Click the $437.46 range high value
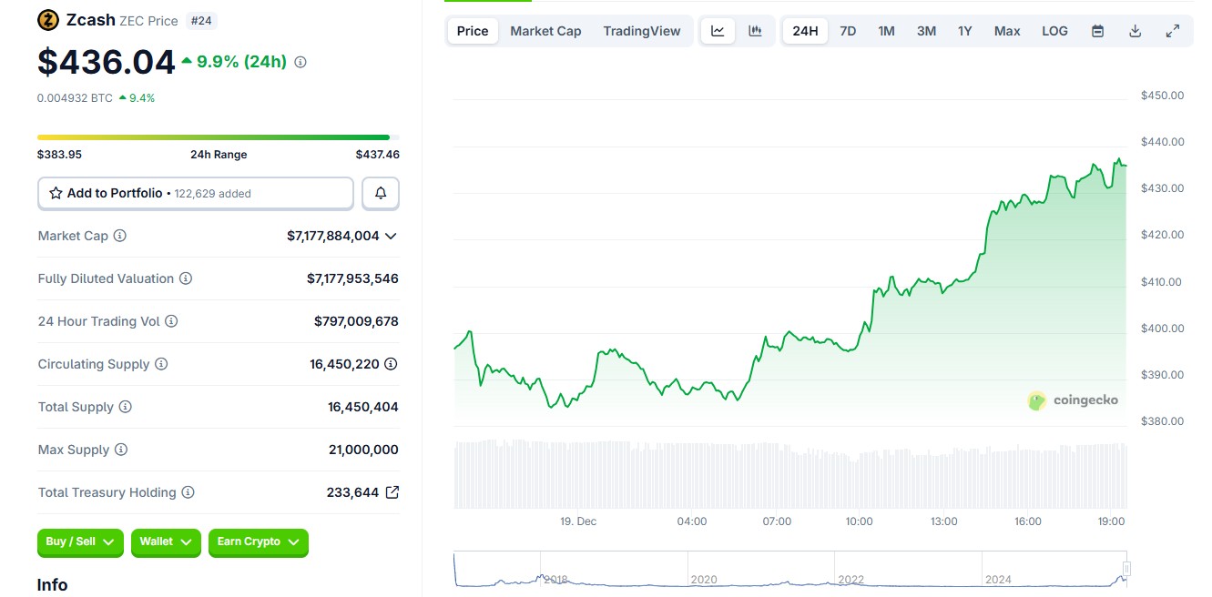The height and width of the screenshot is (597, 1212). pos(377,155)
